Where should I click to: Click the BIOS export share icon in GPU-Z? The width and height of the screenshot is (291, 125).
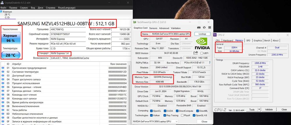tap(196, 53)
